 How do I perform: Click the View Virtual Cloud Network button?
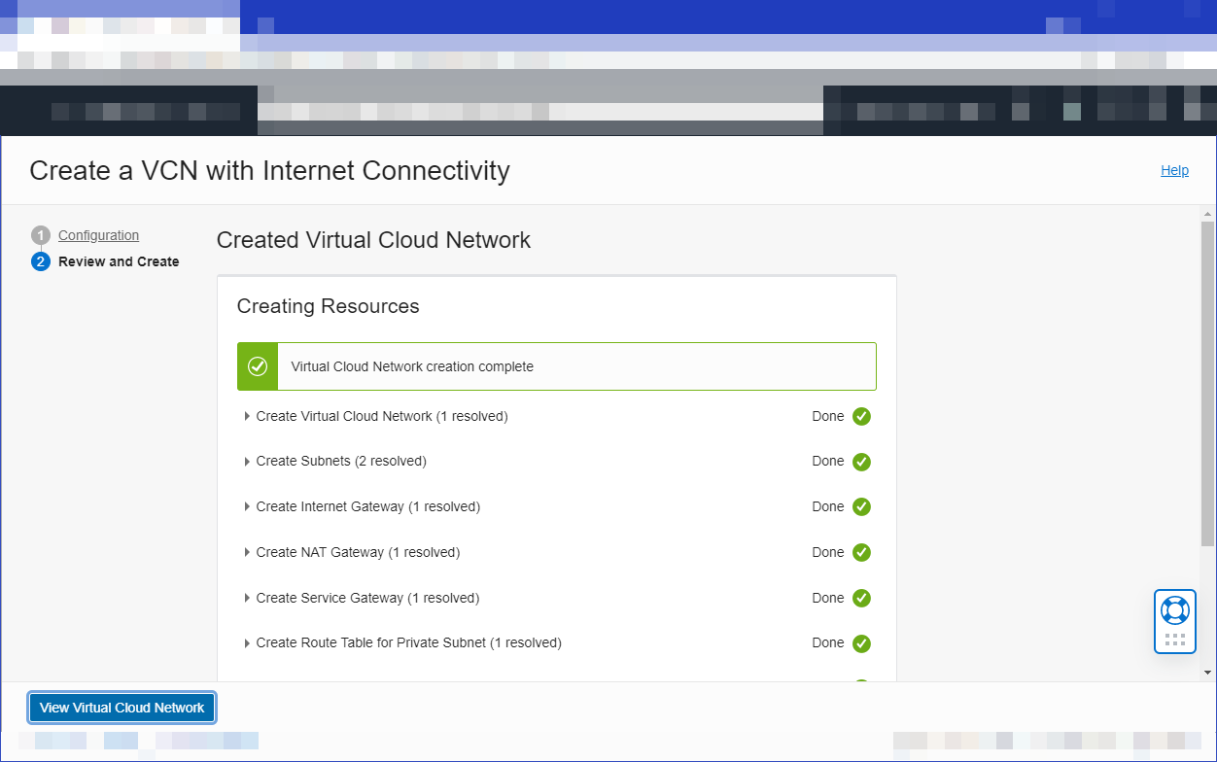pyautogui.click(x=121, y=708)
